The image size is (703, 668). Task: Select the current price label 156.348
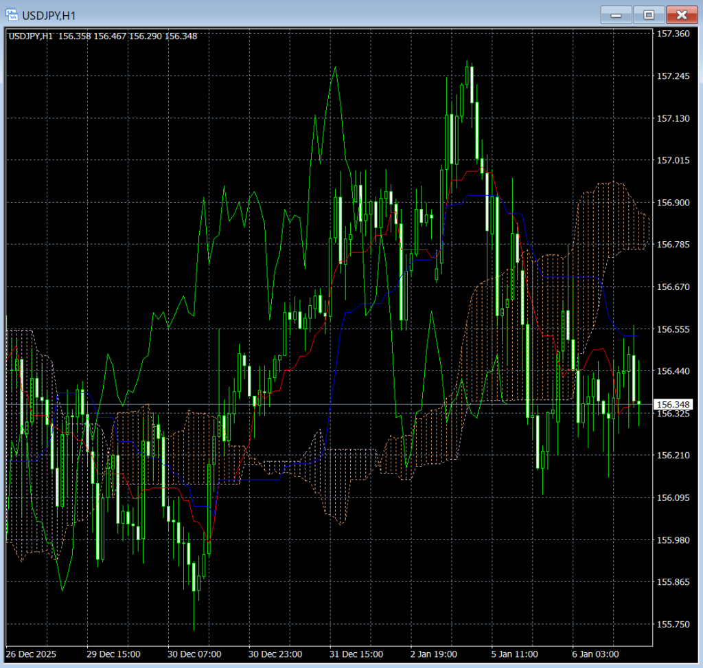click(673, 404)
